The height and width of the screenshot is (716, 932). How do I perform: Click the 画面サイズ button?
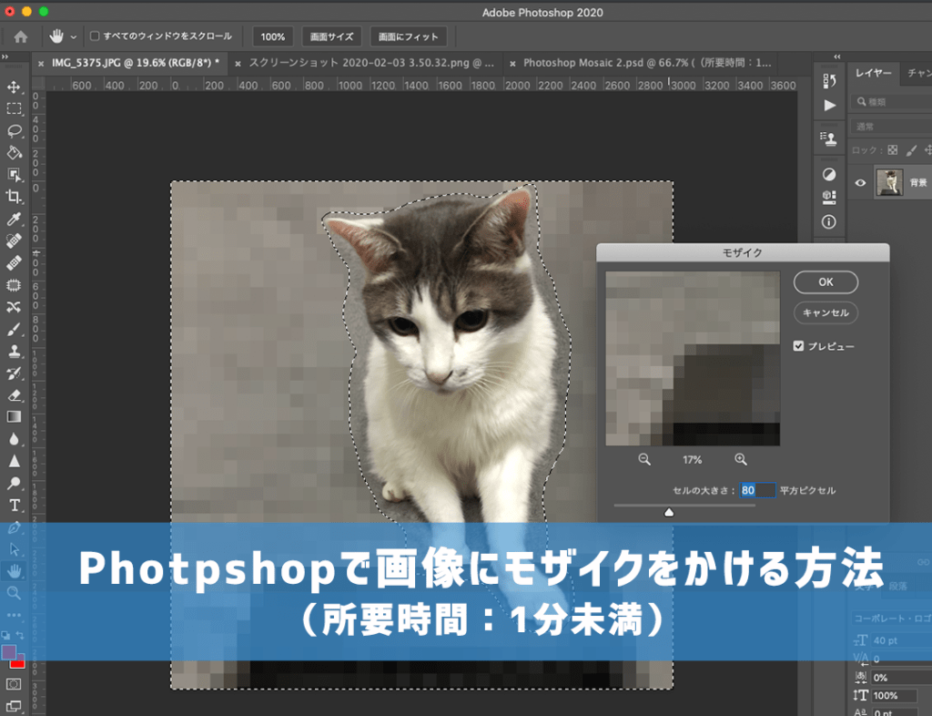click(331, 36)
